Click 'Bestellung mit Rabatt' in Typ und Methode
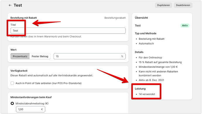The image size is (202, 114). pyautogui.click(x=152, y=39)
